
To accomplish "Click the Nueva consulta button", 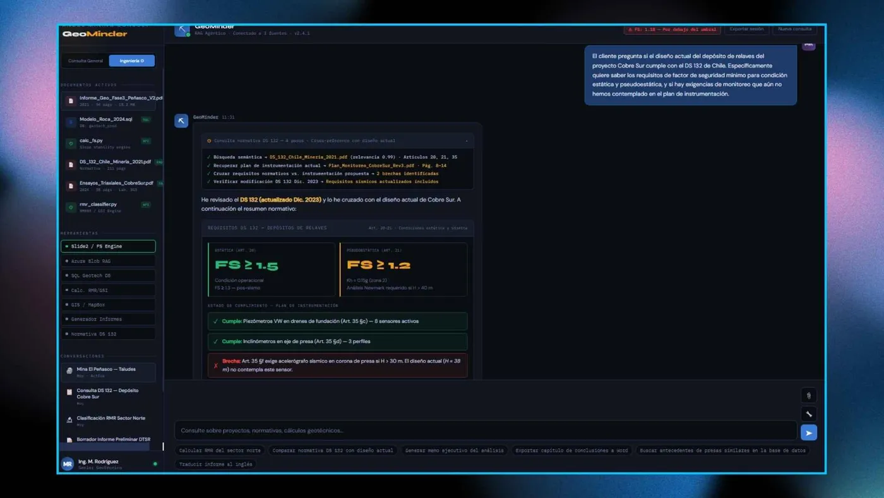I will [x=794, y=29].
